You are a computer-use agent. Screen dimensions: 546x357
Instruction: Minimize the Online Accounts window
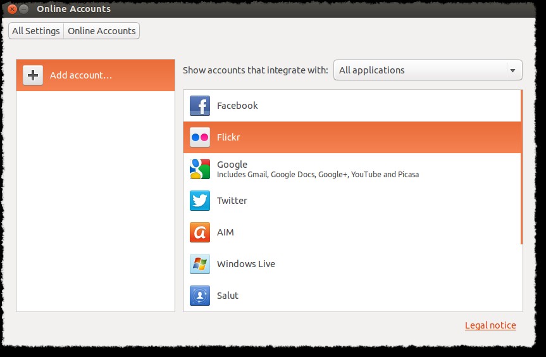click(23, 9)
